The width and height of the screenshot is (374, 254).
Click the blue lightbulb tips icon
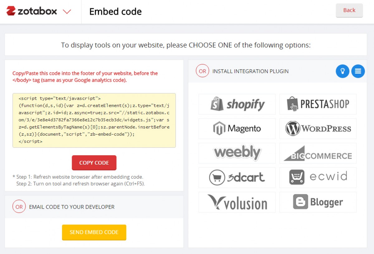click(343, 71)
